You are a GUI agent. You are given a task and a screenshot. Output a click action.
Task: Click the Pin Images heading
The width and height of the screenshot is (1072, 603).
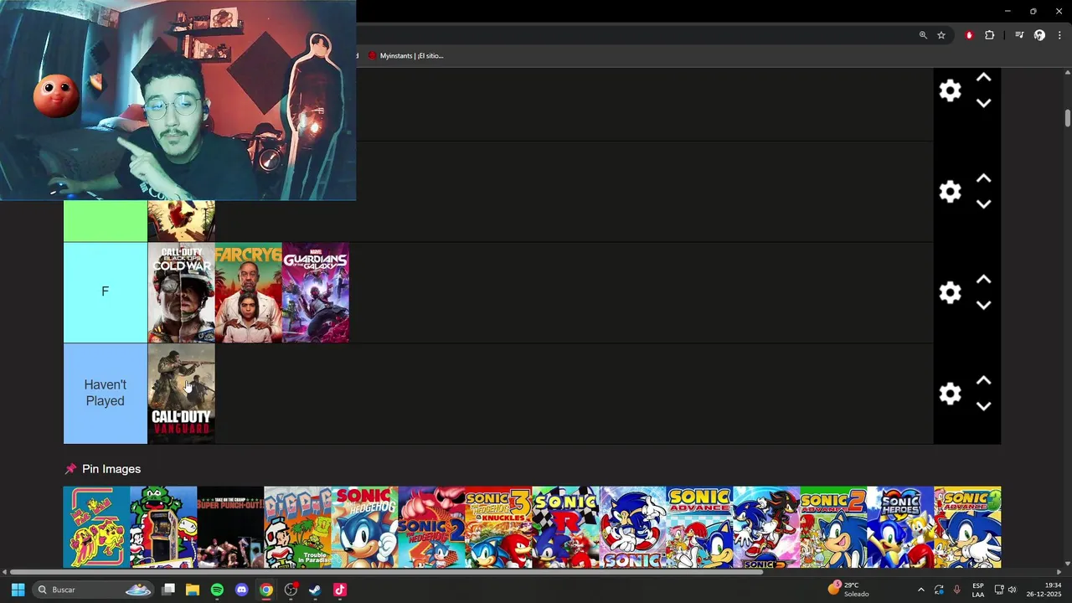[111, 469]
